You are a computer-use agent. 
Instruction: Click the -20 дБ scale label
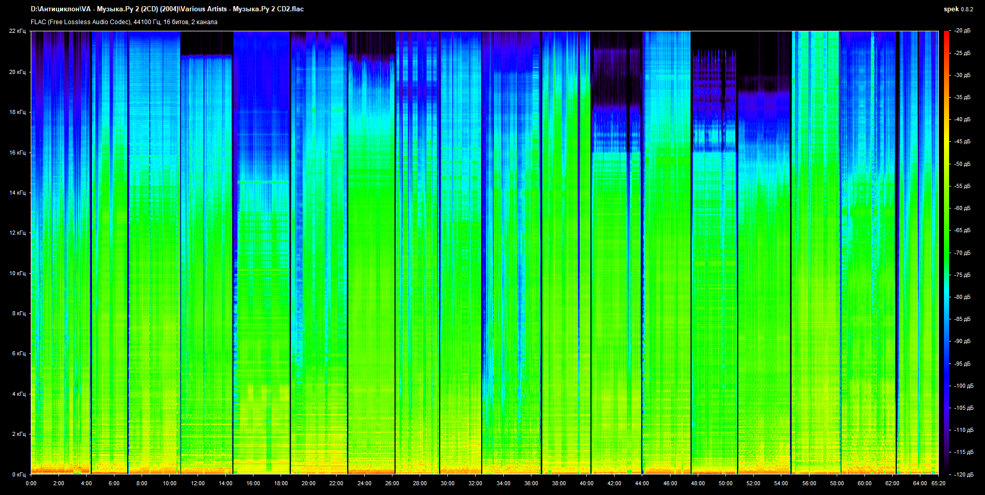click(x=962, y=31)
